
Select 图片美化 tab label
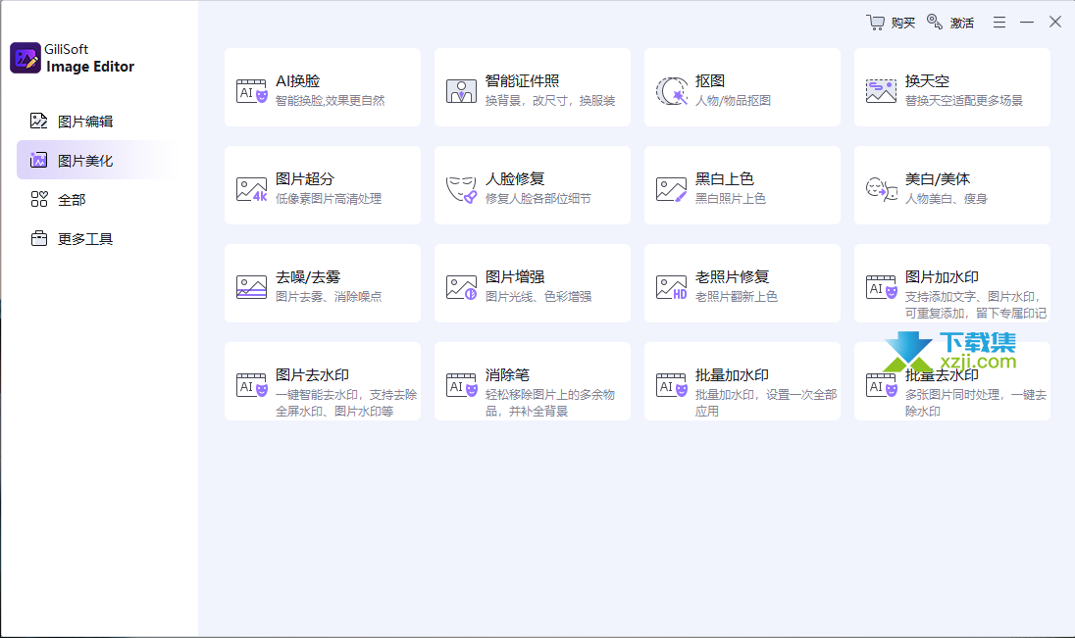coord(85,161)
